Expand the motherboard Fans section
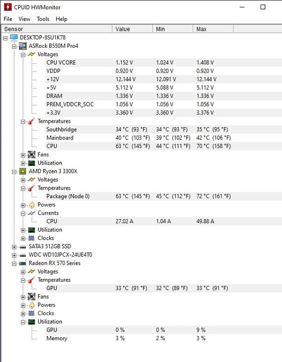Viewport: 282px width, 362px height. click(x=23, y=155)
